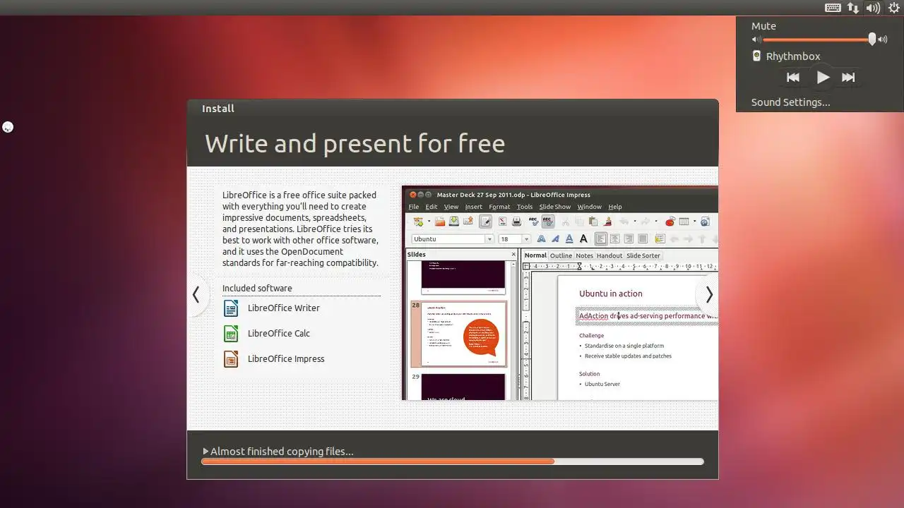Click the LibreOffice Writer icon

coord(231,308)
